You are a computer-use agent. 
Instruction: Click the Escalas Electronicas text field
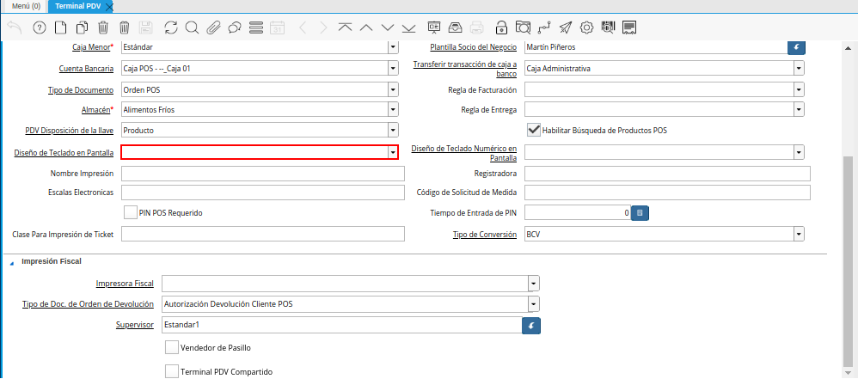pyautogui.click(x=263, y=193)
